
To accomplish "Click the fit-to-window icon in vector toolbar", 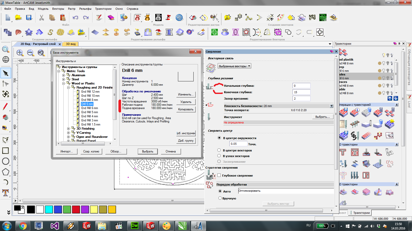I will [x=320, y=32].
